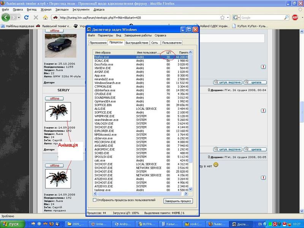The image size is (304, 228).
Task: Open the Firefox 'Журнал' menu
Action: (x=46, y=9)
